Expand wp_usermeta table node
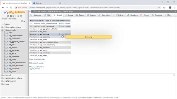177x99 pixels. tap(5, 68)
